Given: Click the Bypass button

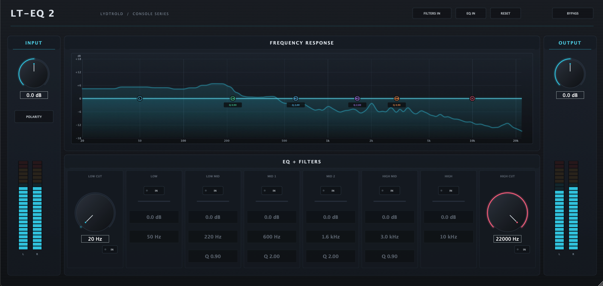Looking at the screenshot, I should [x=573, y=13].
